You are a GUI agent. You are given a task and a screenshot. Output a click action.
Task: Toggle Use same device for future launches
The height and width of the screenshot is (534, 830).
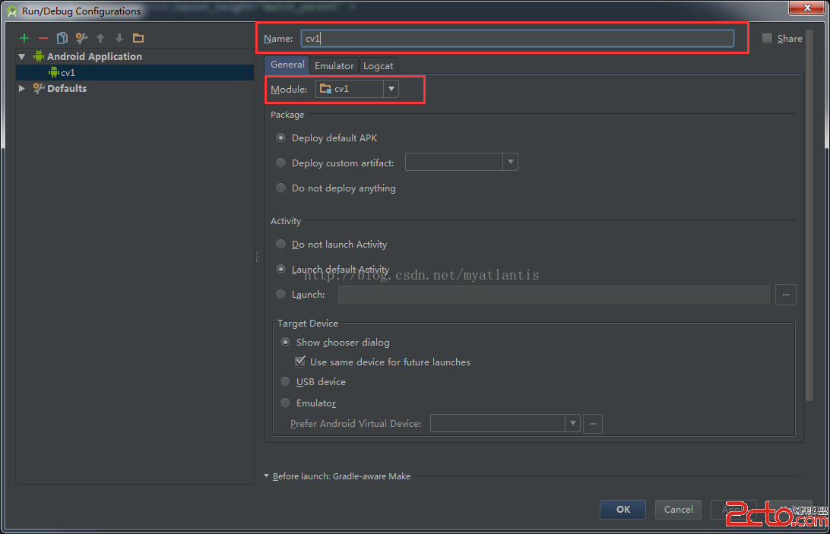pyautogui.click(x=300, y=362)
